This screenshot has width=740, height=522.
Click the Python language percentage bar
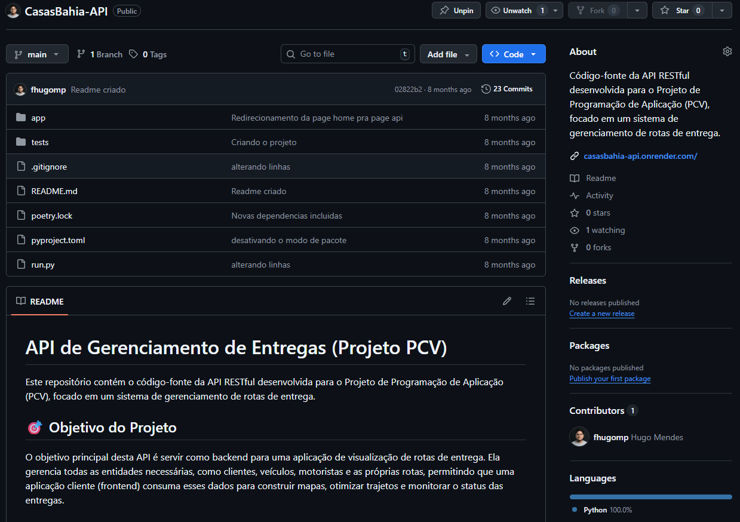[x=650, y=496]
